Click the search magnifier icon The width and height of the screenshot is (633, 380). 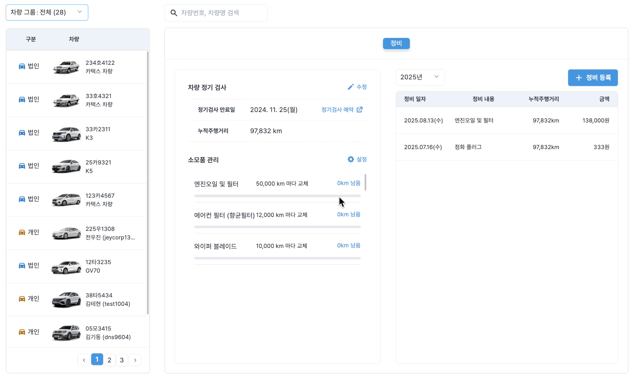173,13
